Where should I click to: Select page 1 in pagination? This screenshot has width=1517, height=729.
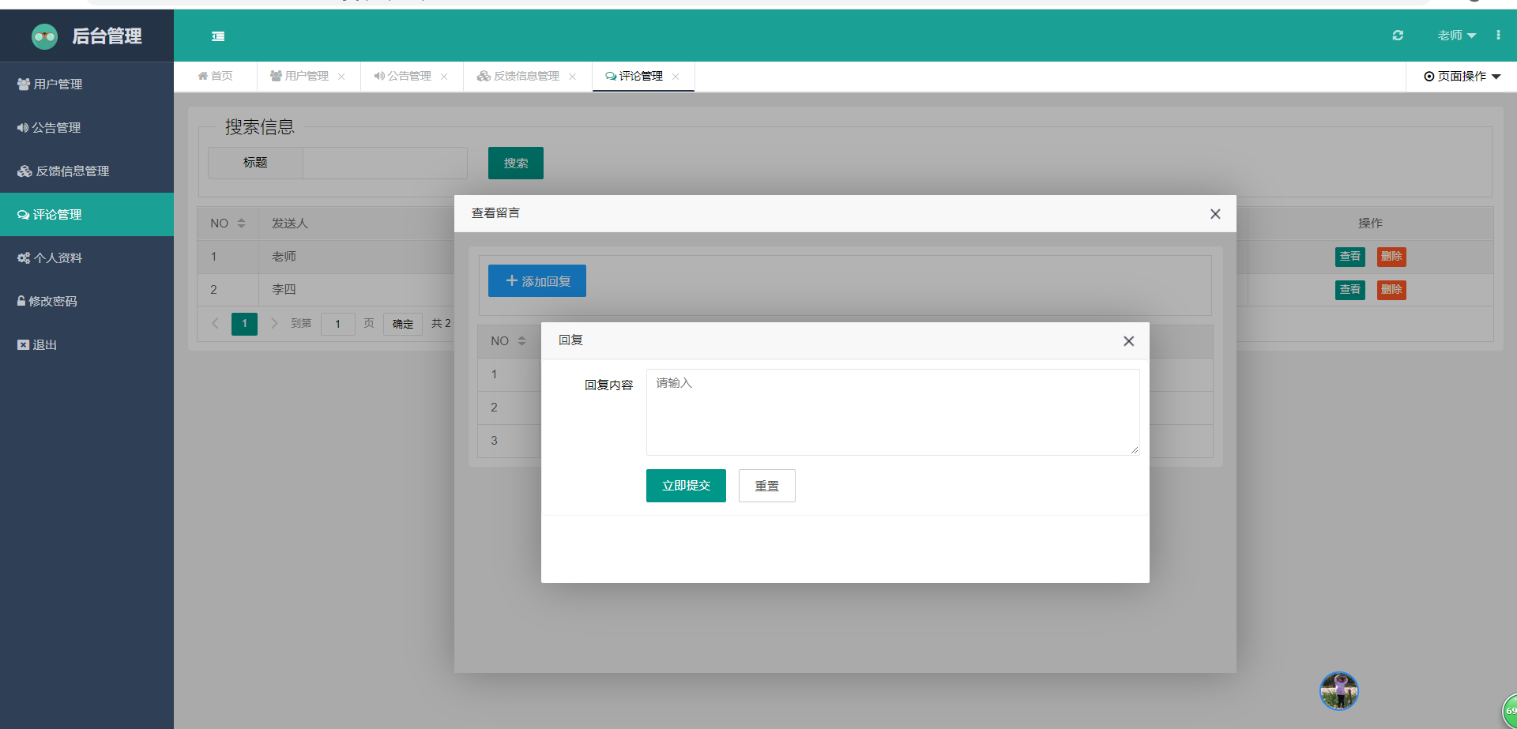click(x=244, y=324)
